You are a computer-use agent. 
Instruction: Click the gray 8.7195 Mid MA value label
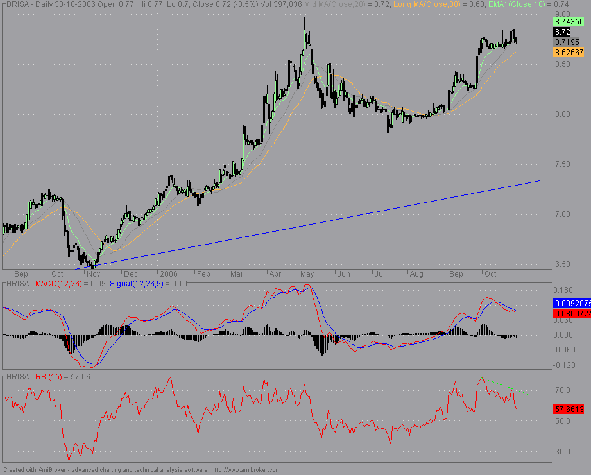pyautogui.click(x=567, y=42)
